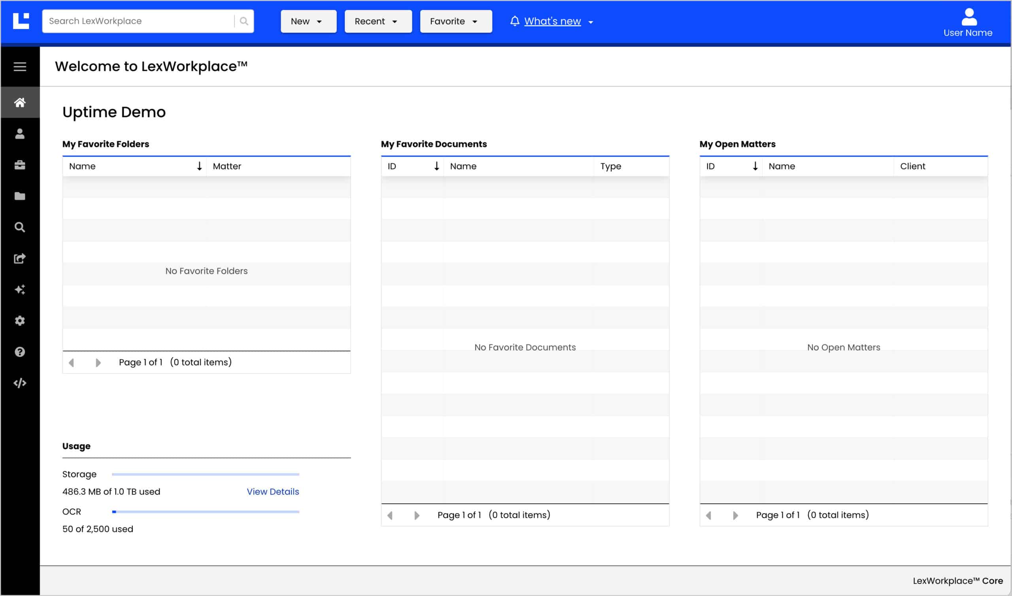
Task: Click the help question mark icon
Action: pos(20,352)
